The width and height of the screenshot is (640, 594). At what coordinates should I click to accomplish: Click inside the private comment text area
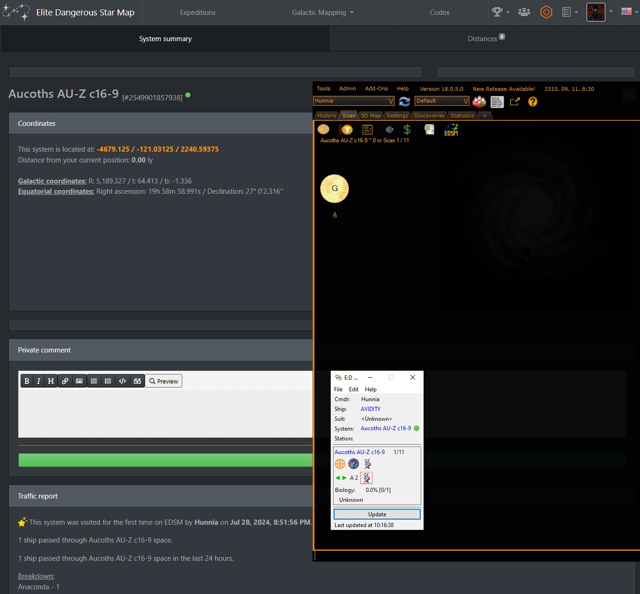pos(165,414)
